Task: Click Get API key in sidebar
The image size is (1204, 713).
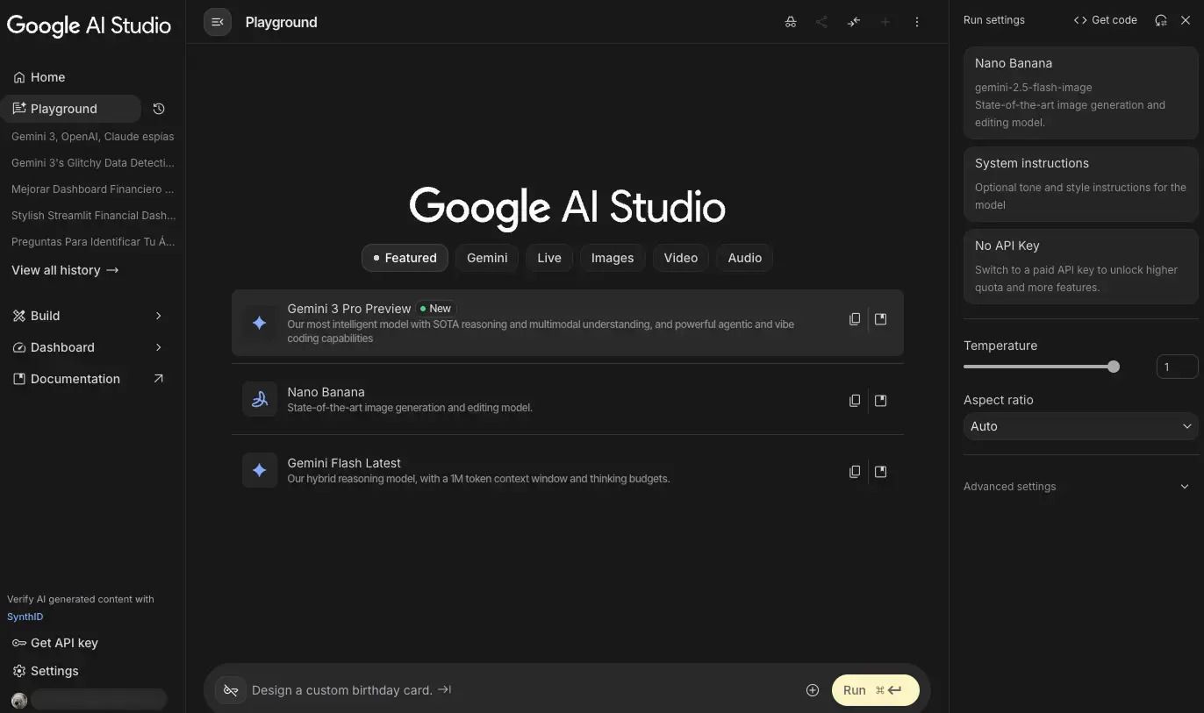Action: 54,643
